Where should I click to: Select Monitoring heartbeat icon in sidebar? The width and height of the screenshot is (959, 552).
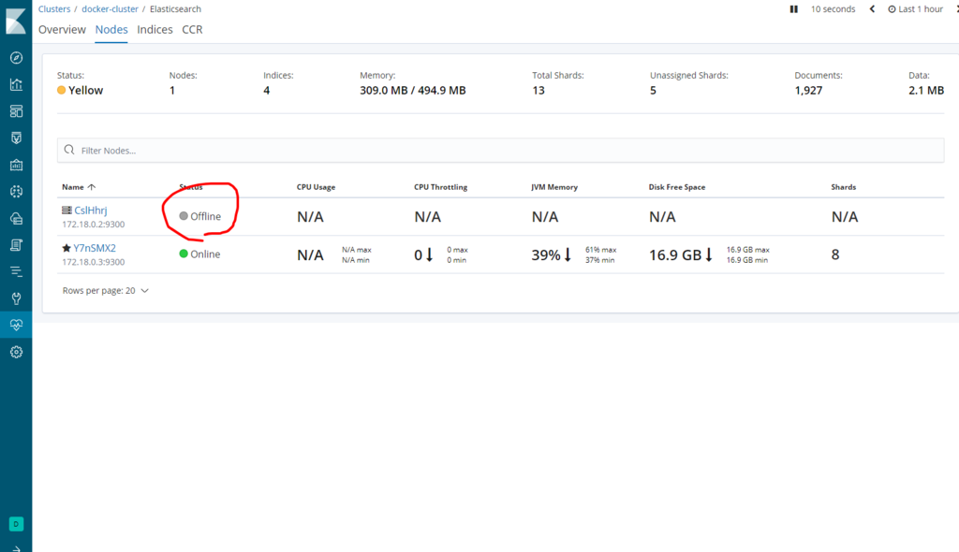[17, 325]
